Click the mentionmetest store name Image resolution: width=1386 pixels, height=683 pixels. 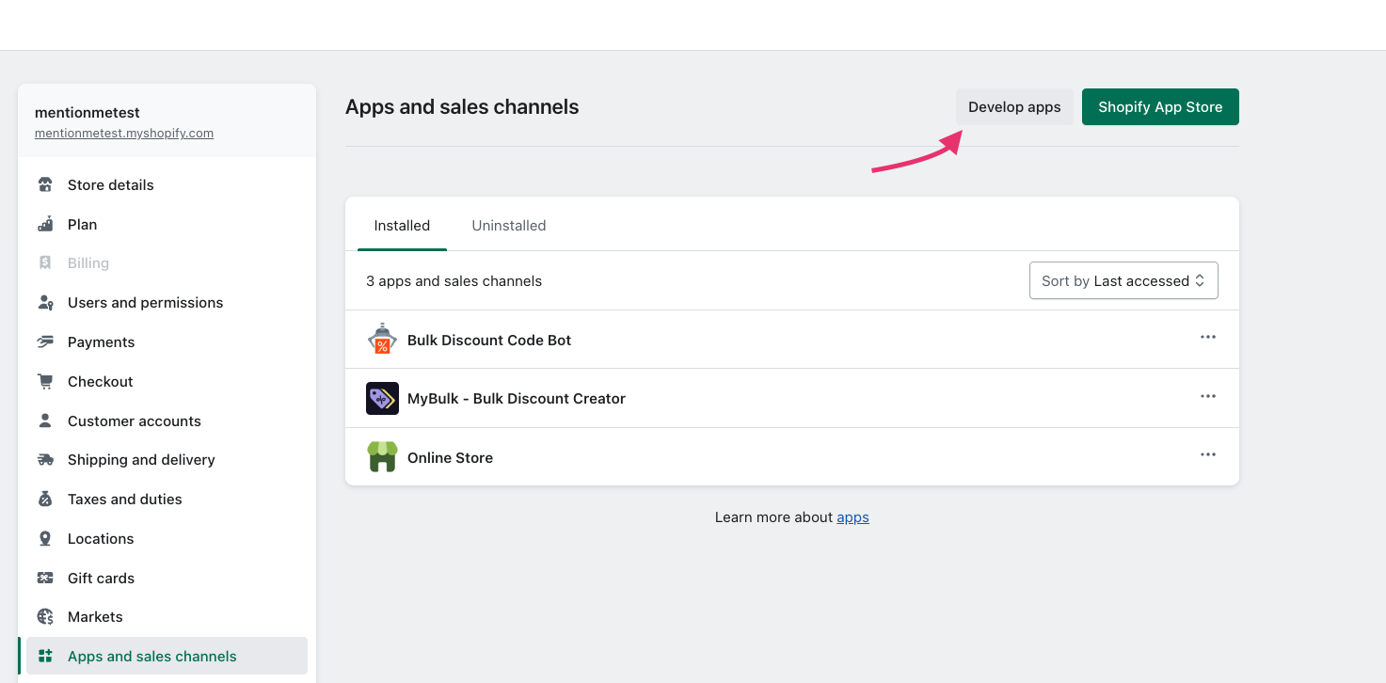(x=88, y=112)
